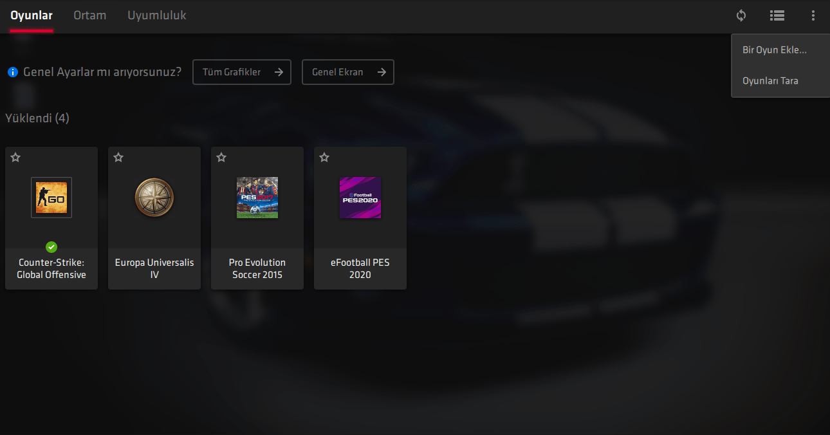The width and height of the screenshot is (830, 435).
Task: Switch to list view icon
Action: pos(777,15)
